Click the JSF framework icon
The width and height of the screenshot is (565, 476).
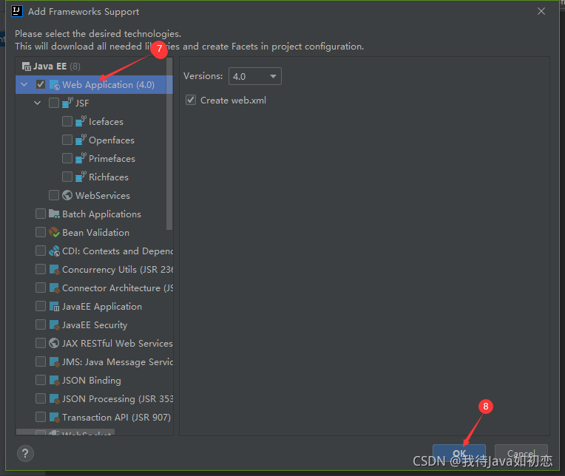(x=68, y=103)
